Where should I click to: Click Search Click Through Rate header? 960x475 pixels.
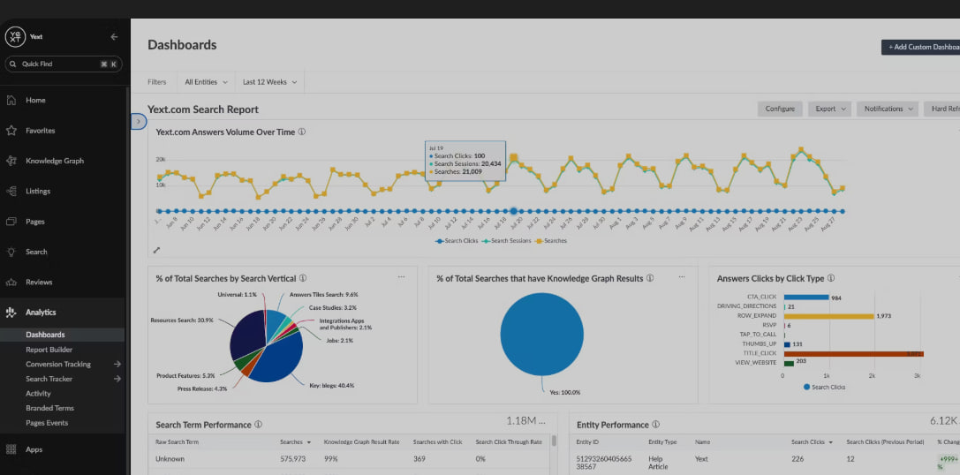pyautogui.click(x=509, y=442)
